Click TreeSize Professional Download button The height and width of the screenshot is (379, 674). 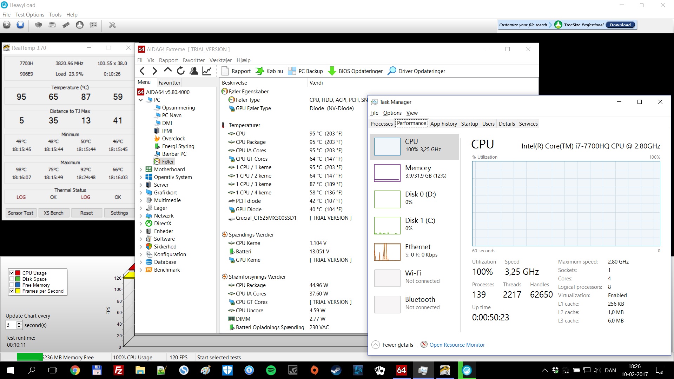pyautogui.click(x=620, y=25)
